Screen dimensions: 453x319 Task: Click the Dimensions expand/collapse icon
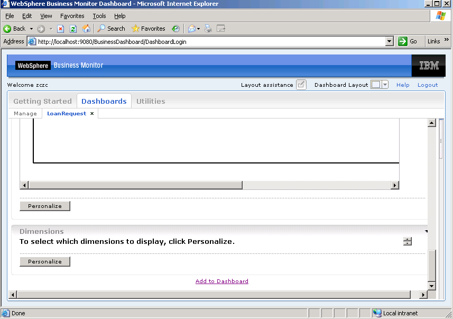click(408, 241)
